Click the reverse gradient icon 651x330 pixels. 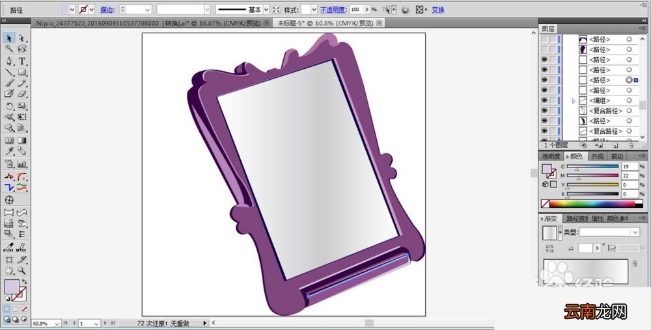coord(549,248)
